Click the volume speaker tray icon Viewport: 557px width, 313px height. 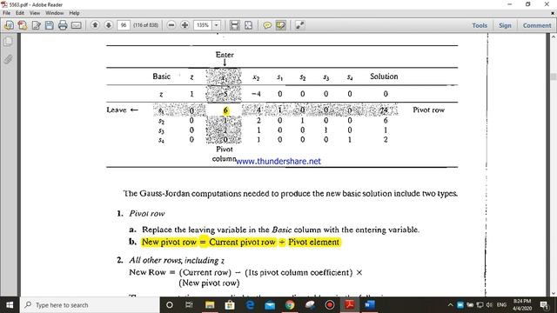[x=489, y=305]
